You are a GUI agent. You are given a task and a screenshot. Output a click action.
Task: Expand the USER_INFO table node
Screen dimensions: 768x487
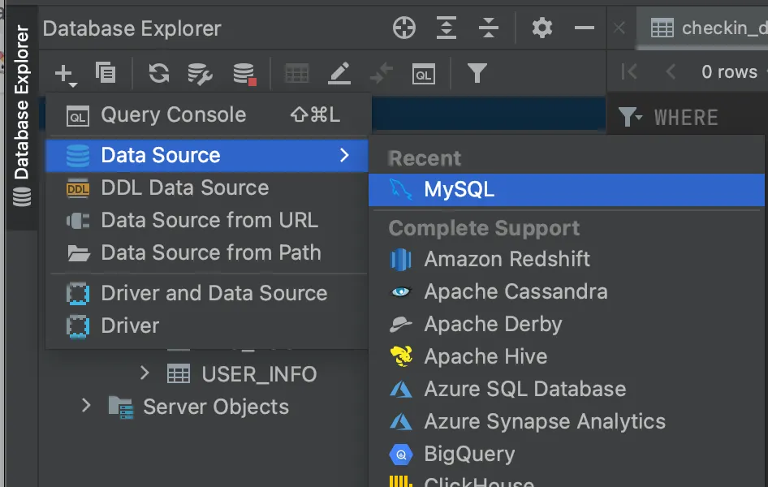[145, 373]
